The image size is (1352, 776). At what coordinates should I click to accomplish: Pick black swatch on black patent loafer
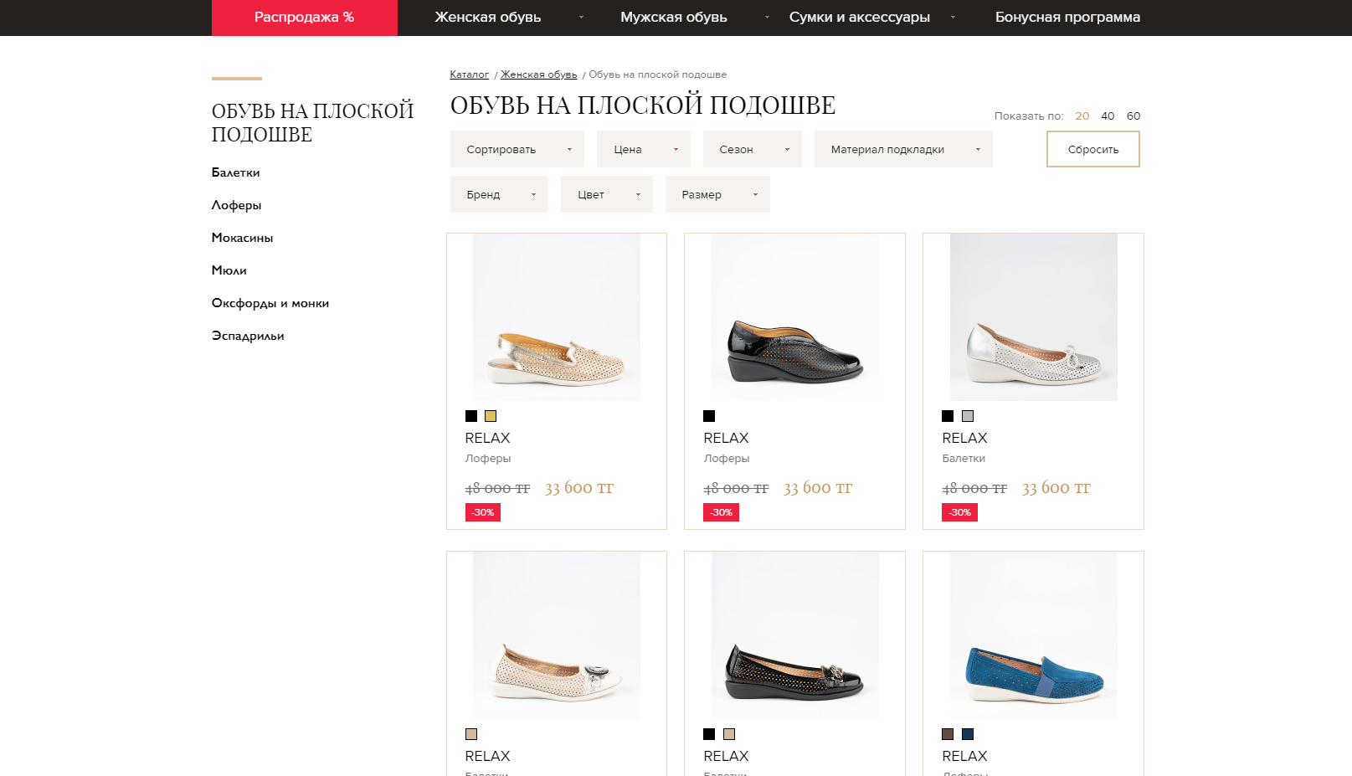coord(709,416)
